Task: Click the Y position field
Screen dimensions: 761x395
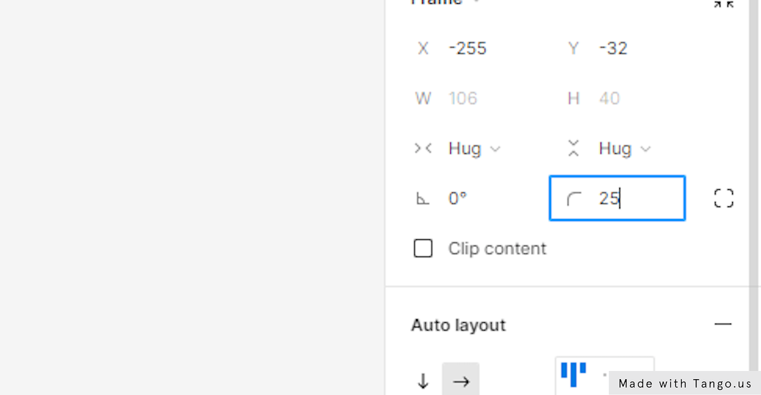Action: (628, 48)
